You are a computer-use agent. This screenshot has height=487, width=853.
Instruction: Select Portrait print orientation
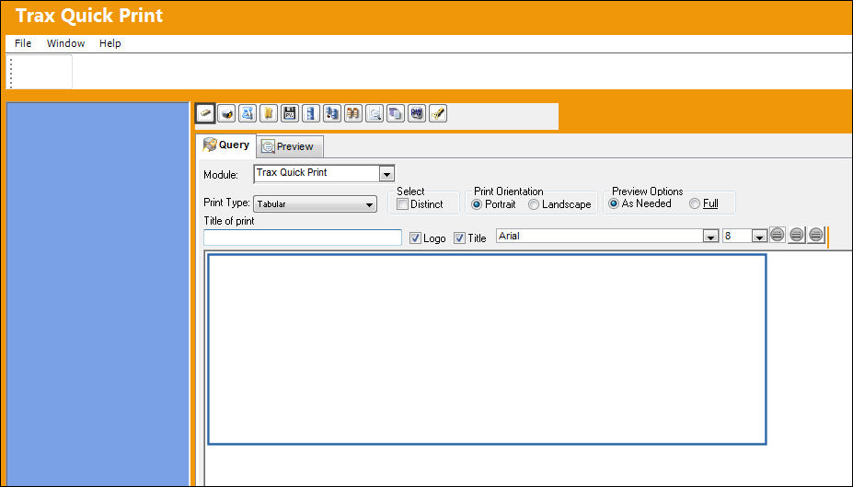point(477,204)
